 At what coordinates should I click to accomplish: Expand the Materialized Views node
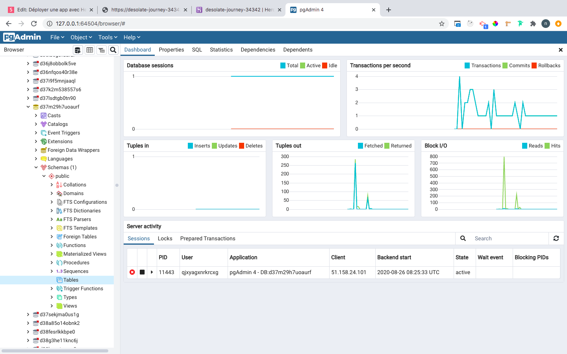click(52, 254)
